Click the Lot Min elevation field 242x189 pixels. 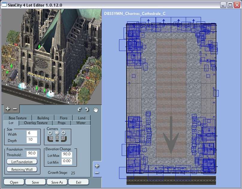click(67, 162)
